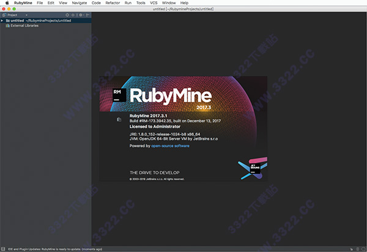Open the Code menu
The image size is (367, 252).
tap(96, 3)
